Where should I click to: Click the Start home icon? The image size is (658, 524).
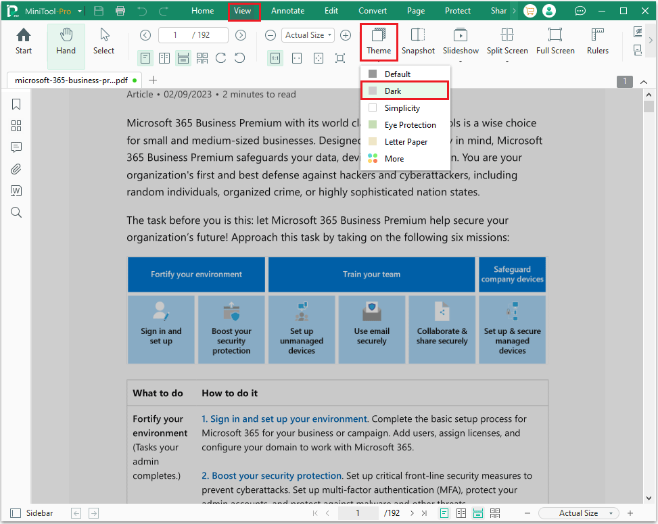(x=24, y=41)
